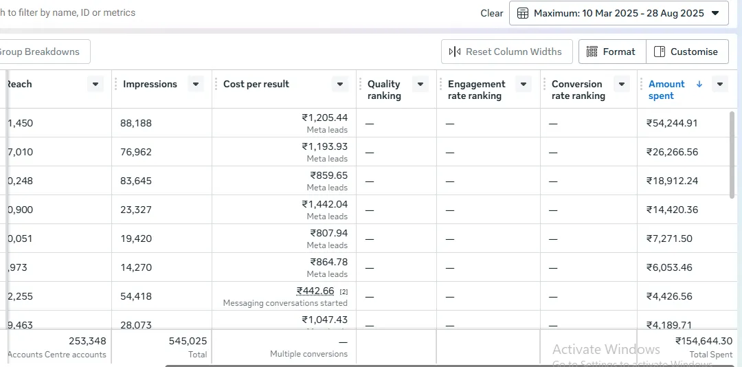Toggle Amount spent sort arrow
Screen dimensions: 742x367
pos(699,85)
